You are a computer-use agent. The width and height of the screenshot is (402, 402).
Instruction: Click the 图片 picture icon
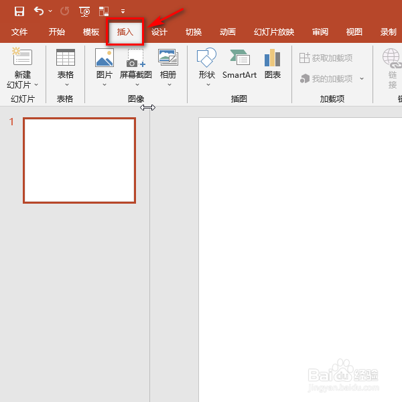(x=105, y=58)
